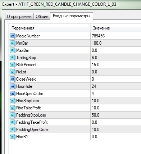Select the FixLot variable name
Screen dimensions: 141x154
coord(21,72)
